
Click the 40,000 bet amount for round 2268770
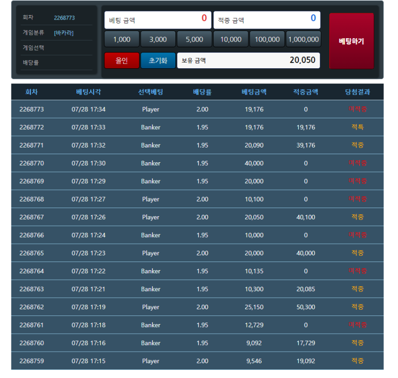click(x=254, y=163)
